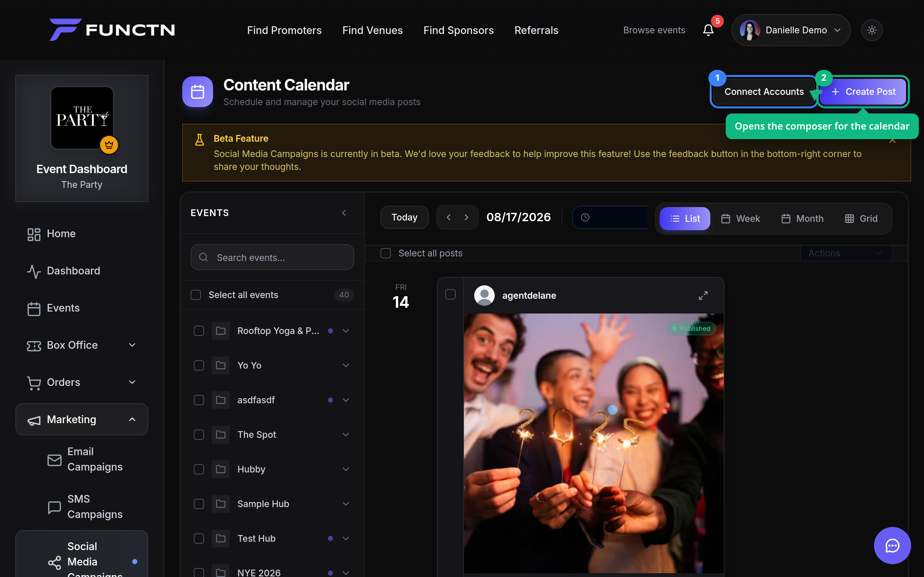Expand The Spot event chevron
Viewport: 924px width, 577px height.
(x=346, y=434)
